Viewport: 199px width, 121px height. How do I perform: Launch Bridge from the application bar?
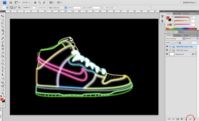(11, 2)
